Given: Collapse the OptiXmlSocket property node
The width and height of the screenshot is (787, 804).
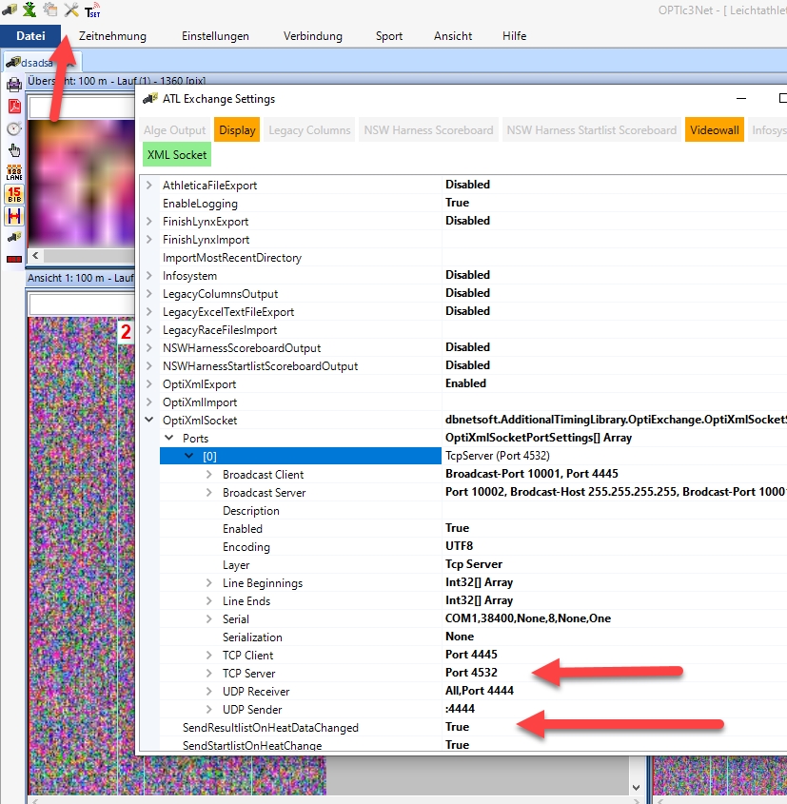Looking at the screenshot, I should tap(148, 421).
